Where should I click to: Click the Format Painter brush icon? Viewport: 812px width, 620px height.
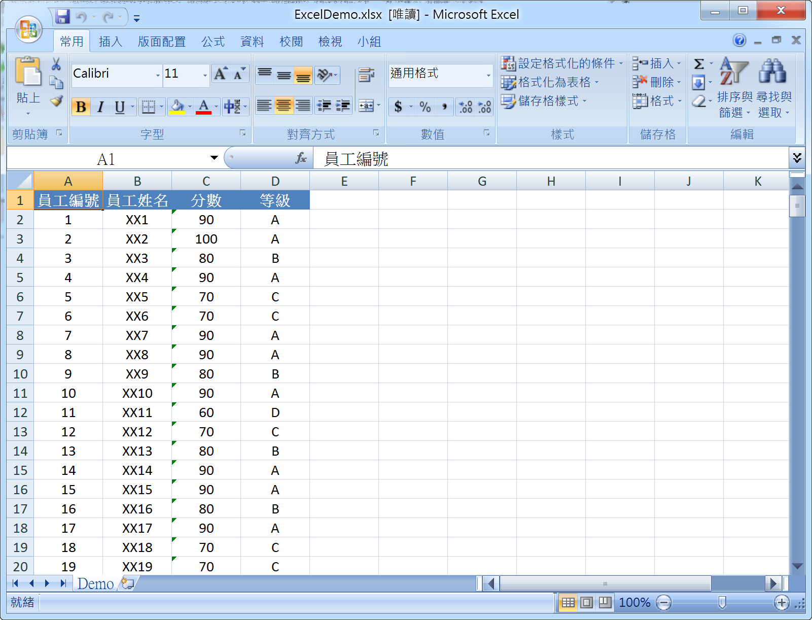point(56,100)
